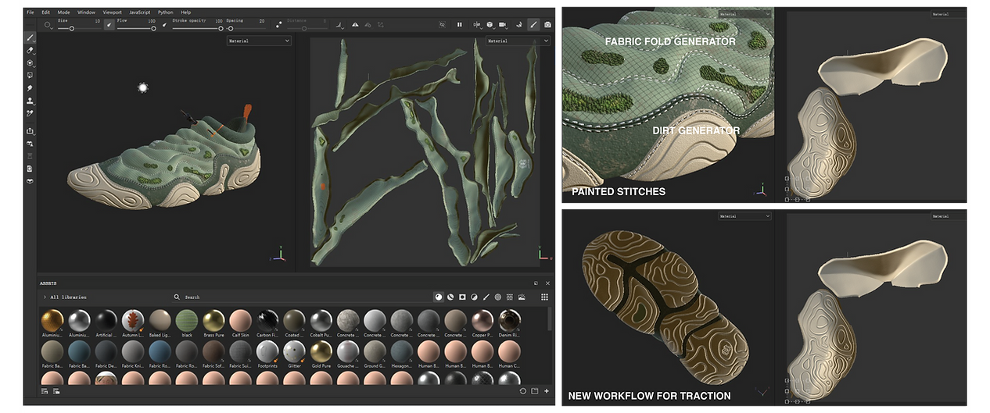
Task: Open Material dropdown in traction sole image
Action: 744,216
